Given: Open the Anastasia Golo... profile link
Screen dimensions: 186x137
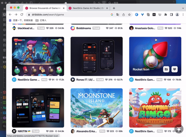Looking at the screenshot, I should (145, 28).
